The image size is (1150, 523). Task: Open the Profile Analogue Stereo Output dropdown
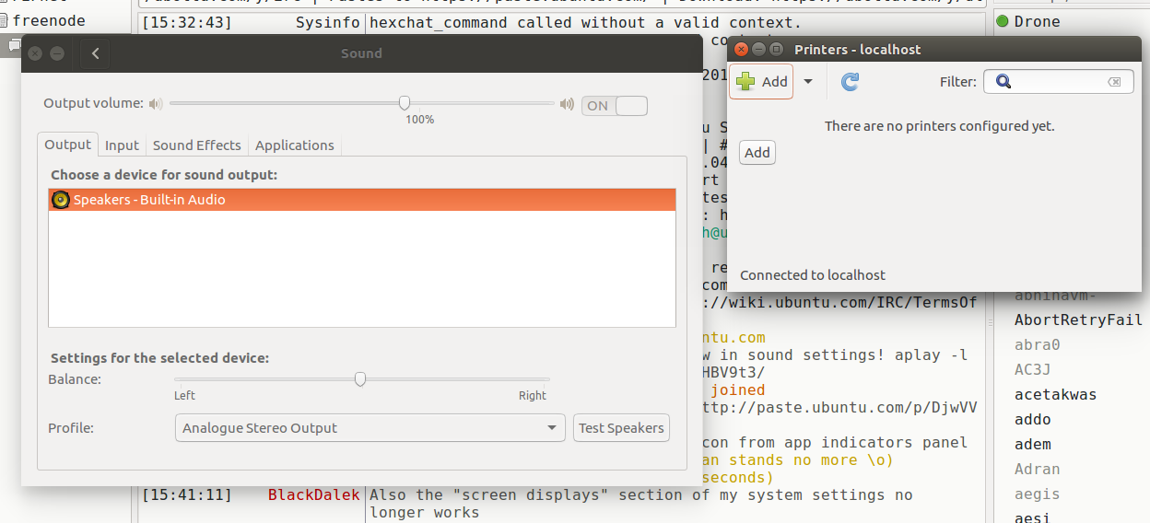tap(370, 428)
